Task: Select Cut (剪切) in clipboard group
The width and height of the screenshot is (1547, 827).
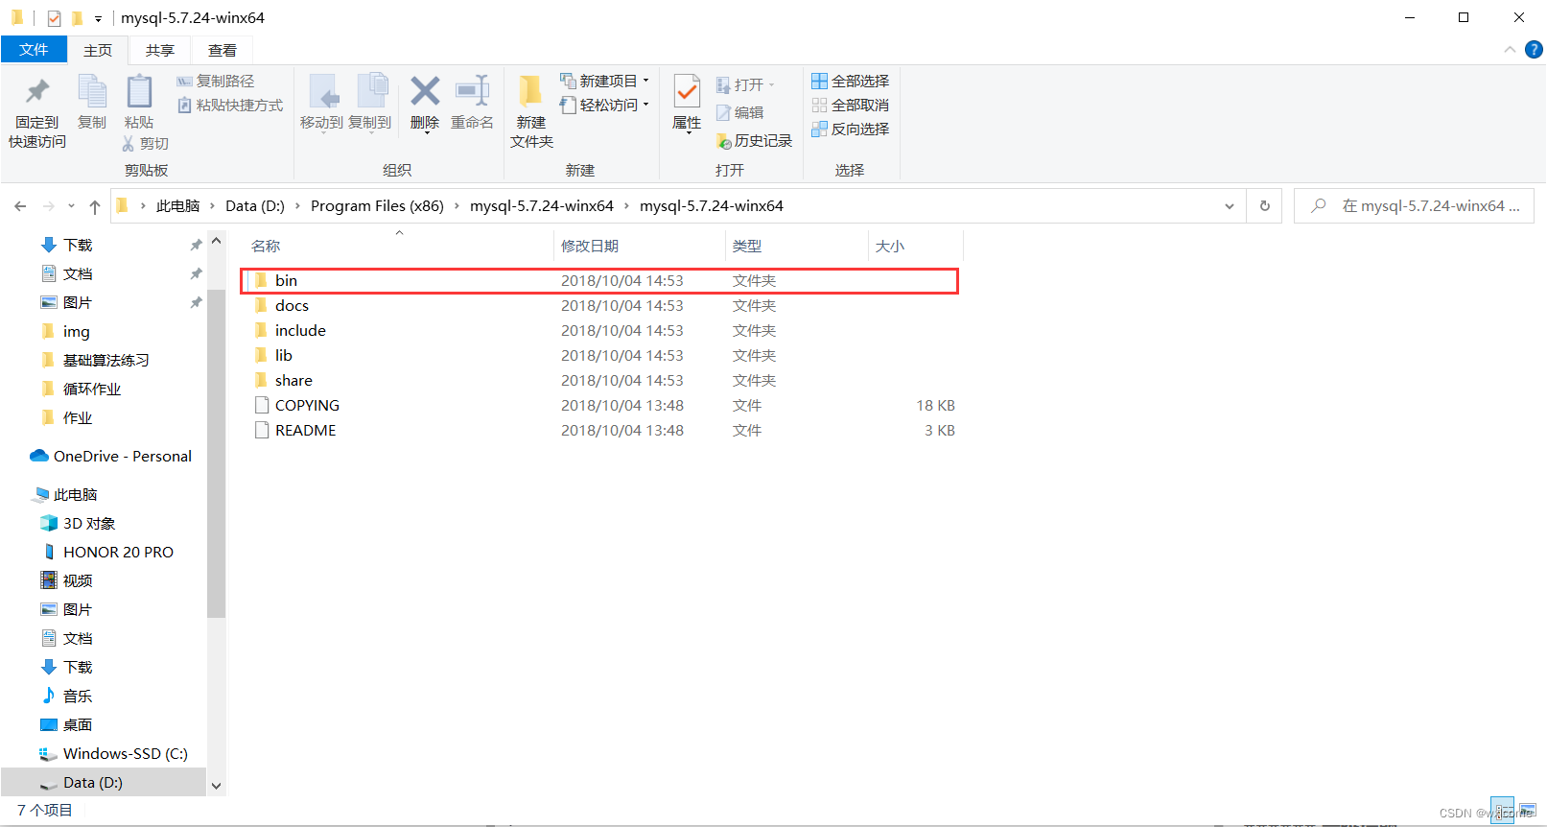Action: (145, 143)
